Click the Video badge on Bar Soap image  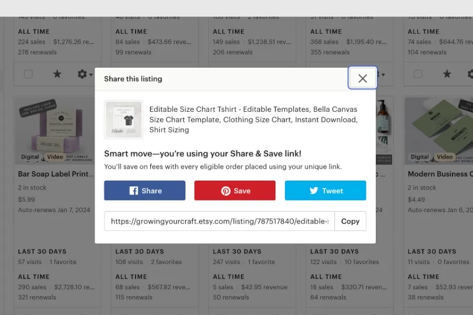pyautogui.click(x=55, y=157)
